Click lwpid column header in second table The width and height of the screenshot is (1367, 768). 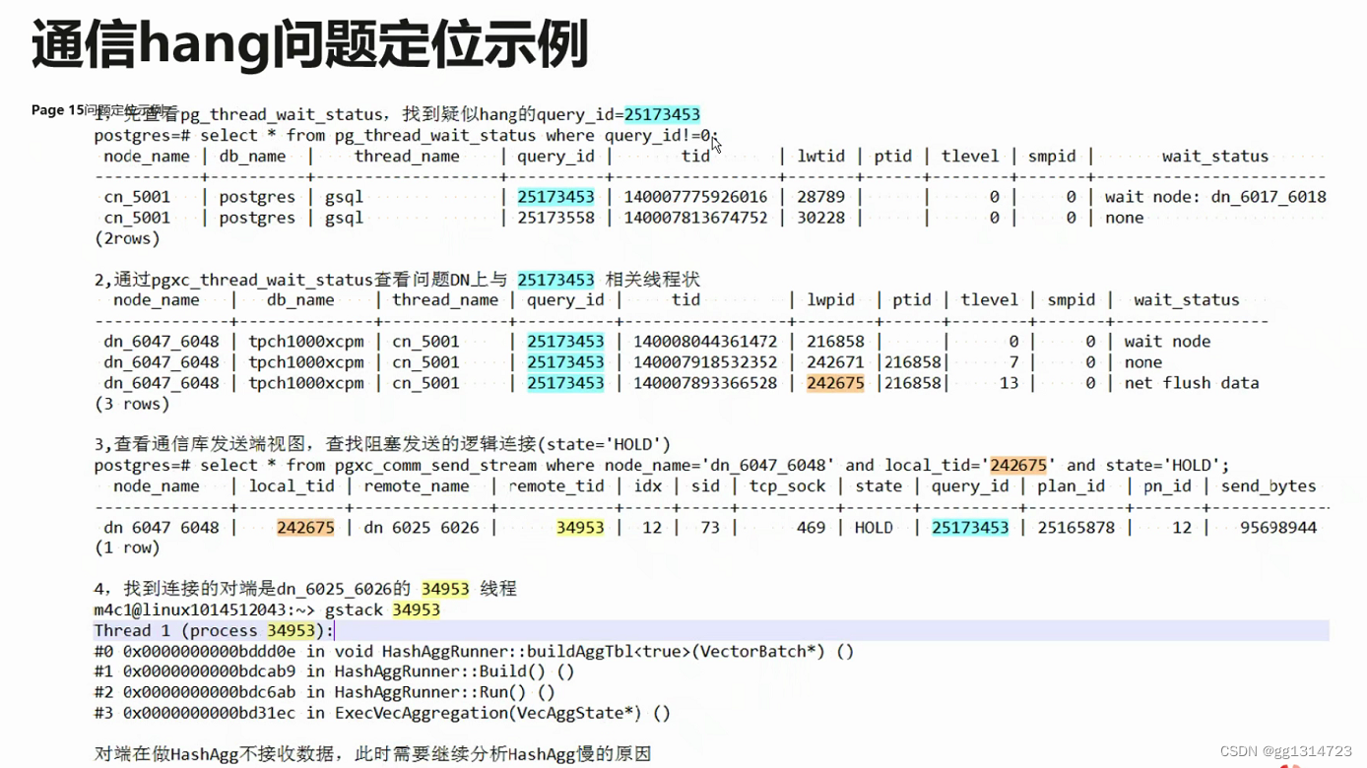coord(831,300)
